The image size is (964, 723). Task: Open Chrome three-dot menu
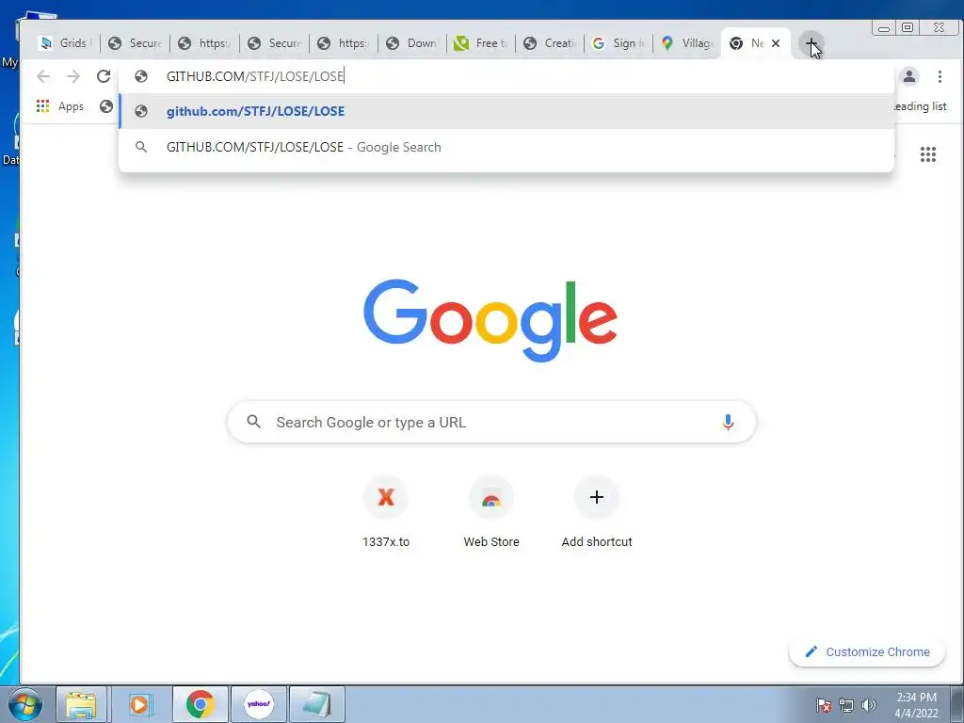point(940,76)
